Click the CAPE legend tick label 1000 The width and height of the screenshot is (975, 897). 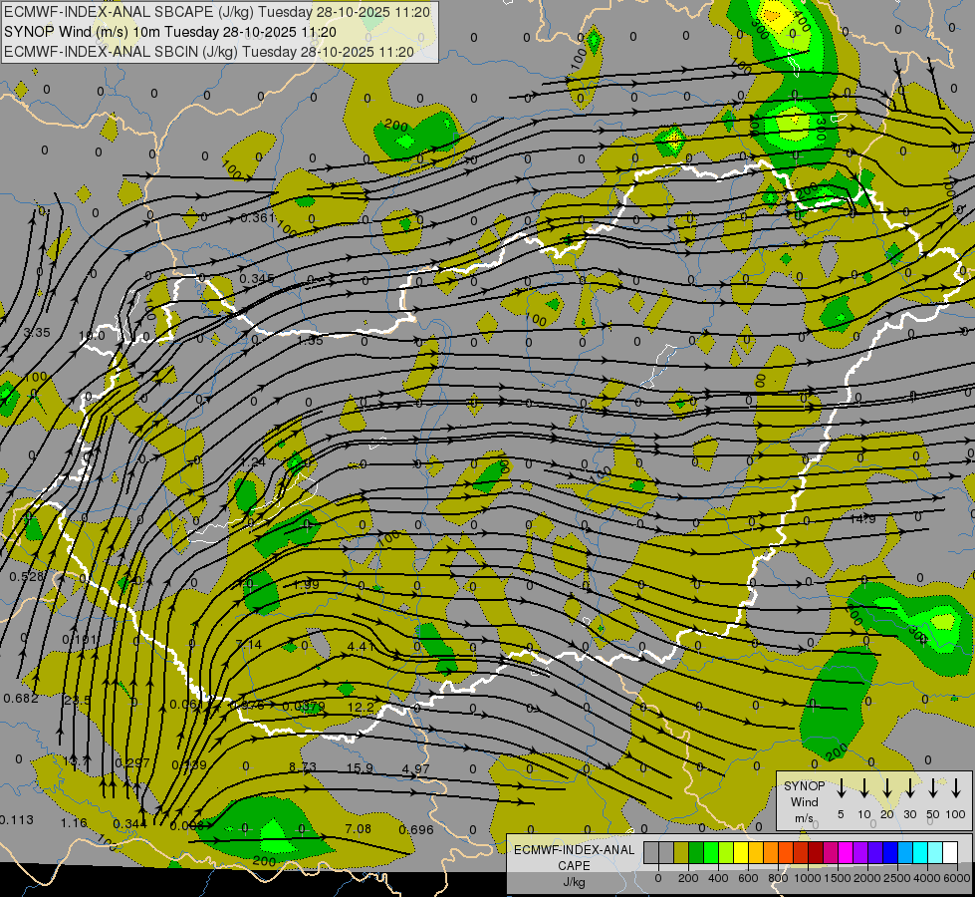click(x=807, y=878)
